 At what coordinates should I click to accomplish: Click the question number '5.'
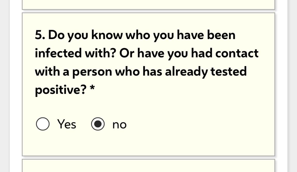40,35
